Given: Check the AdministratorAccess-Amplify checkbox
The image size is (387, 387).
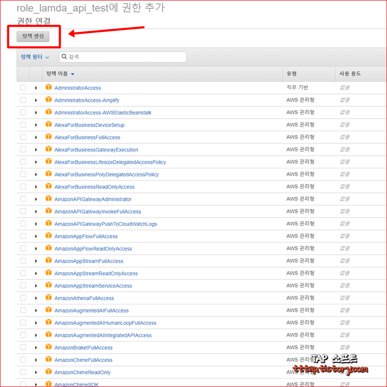Looking at the screenshot, I should [x=23, y=100].
